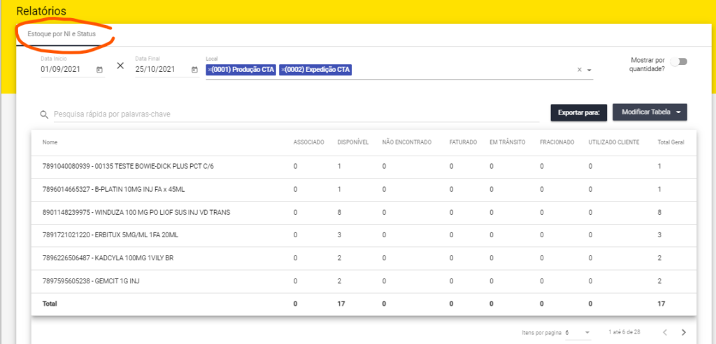716x344 pixels.
Task: Select the Estoque por NI e Status tab
Action: [x=62, y=33]
